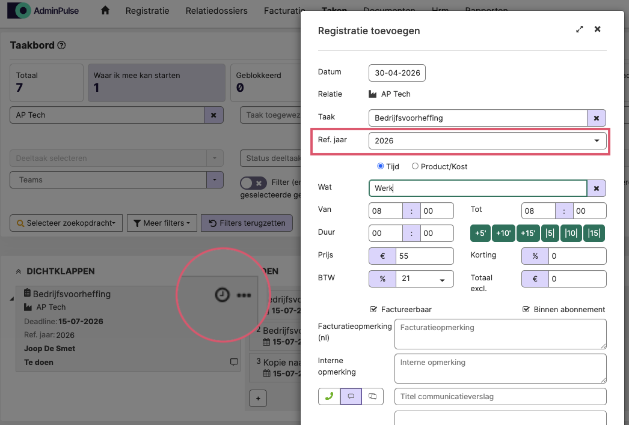629x425 pixels.
Task: Click Joop De Smet on task card
Action: pyautogui.click(x=49, y=349)
